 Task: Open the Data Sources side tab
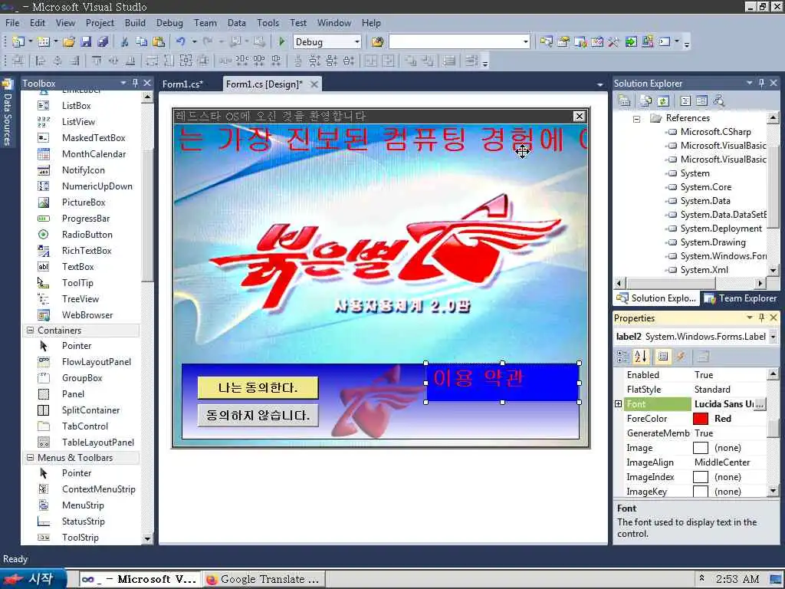click(7, 113)
